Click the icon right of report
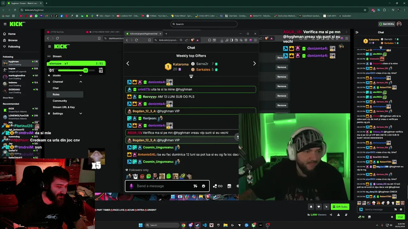 coord(346,215)
